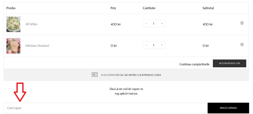The height and width of the screenshot is (114, 253).
Task: Expand the 'Ai un cupon?' coupon toggle
Action: [131, 75]
